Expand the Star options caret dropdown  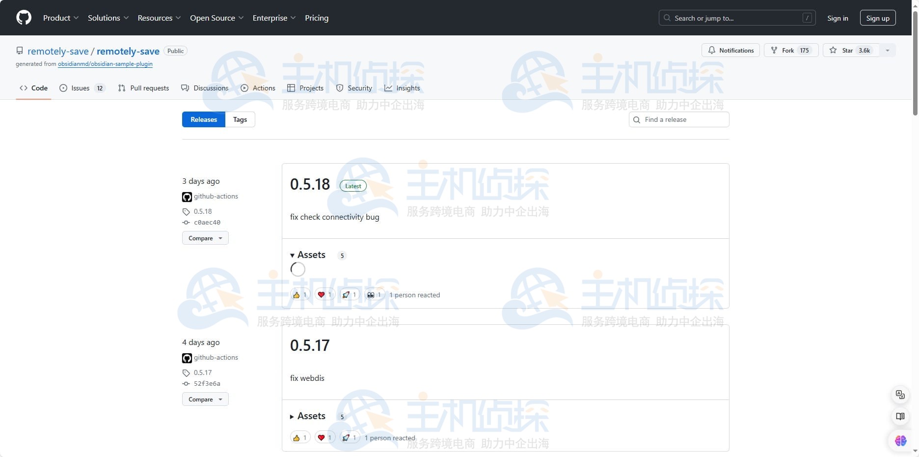click(x=887, y=50)
